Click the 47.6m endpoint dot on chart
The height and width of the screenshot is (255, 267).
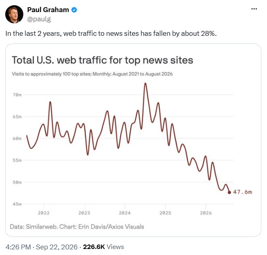click(229, 192)
